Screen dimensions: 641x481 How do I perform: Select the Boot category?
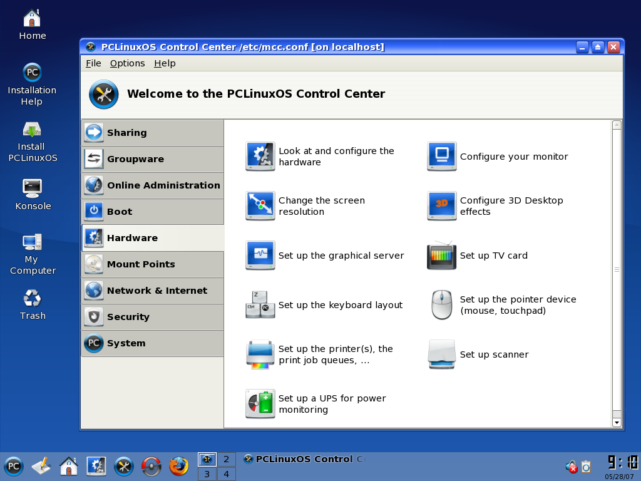[x=153, y=212]
